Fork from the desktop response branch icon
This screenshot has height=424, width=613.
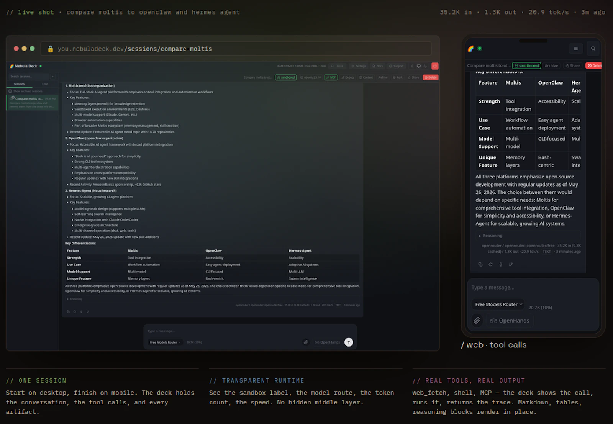88,312
